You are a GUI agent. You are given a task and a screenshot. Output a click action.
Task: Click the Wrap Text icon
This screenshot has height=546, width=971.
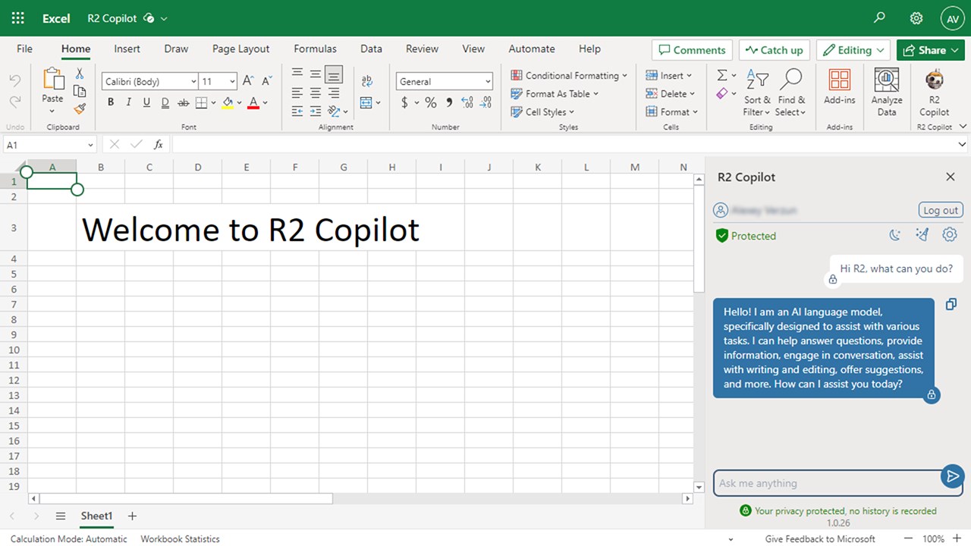click(x=367, y=81)
